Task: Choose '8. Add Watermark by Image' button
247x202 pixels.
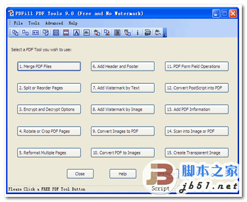Action: coord(123,109)
